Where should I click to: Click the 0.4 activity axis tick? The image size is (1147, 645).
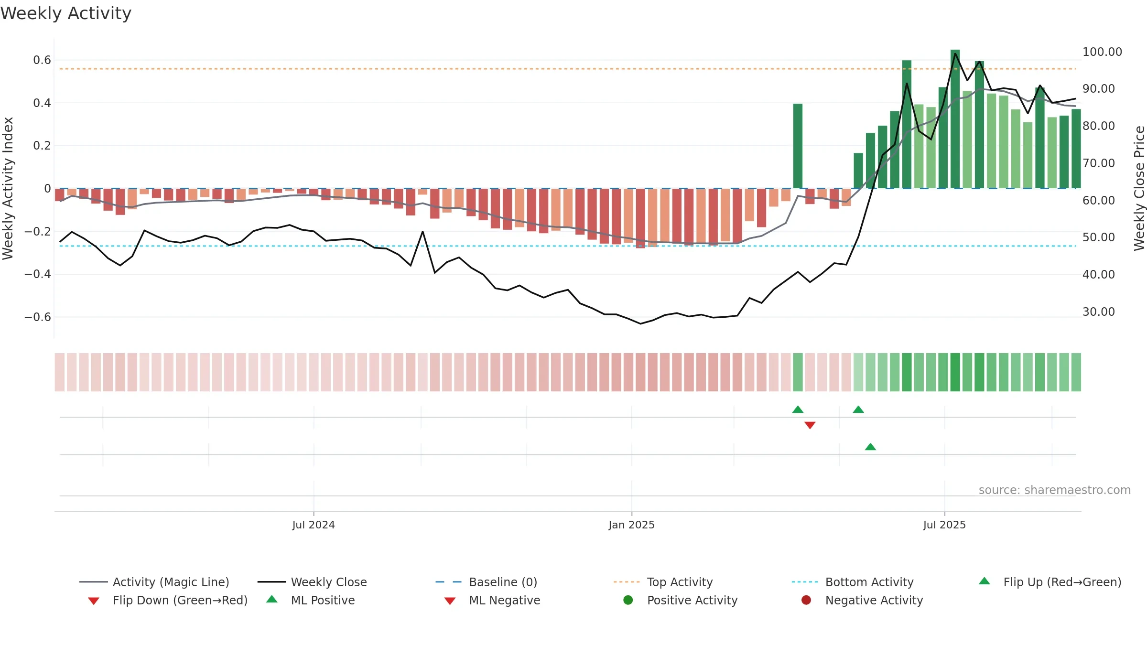42,103
